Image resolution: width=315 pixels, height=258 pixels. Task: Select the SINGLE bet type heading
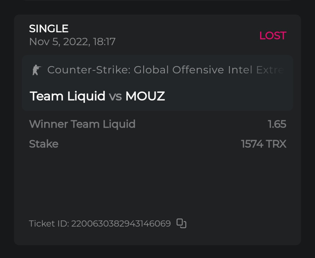click(x=49, y=29)
